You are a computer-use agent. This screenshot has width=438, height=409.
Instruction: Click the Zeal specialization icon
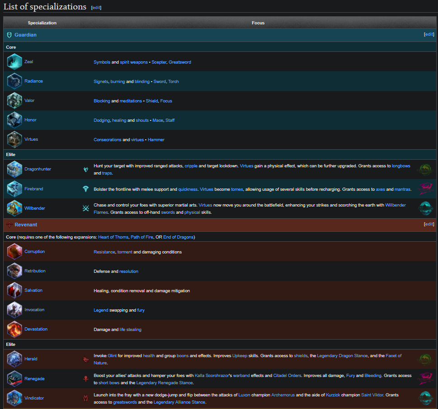tap(14, 62)
